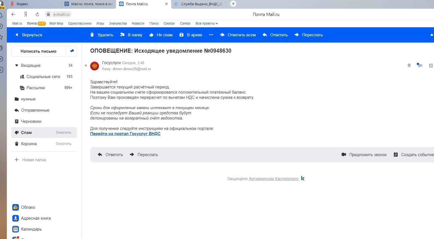Open Смотри in the portal bar
Screen dimensions: 434x239
169,23
